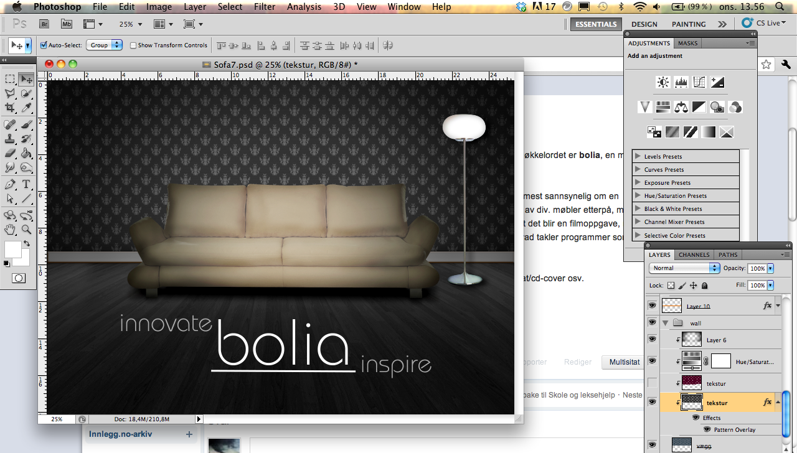This screenshot has height=453, width=797.
Task: Hide Layer 6 visibility eye
Action: tap(652, 339)
